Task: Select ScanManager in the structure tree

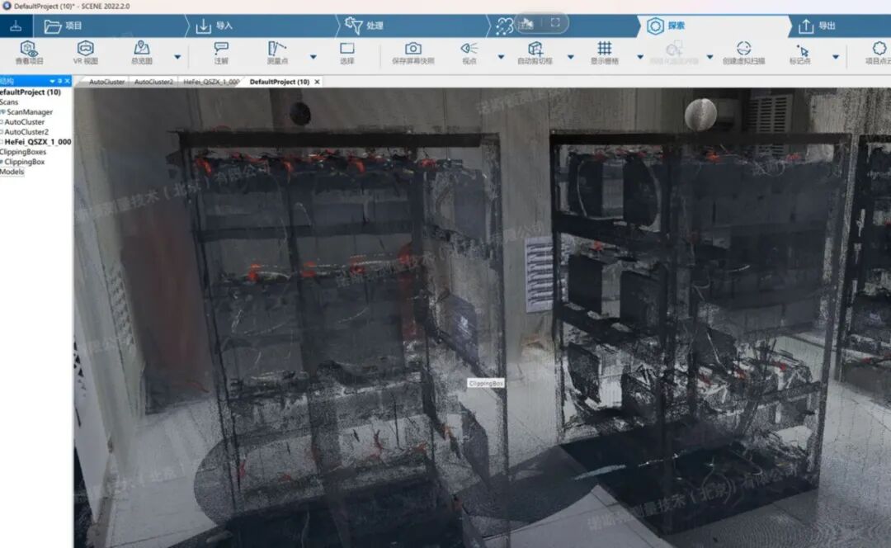Action: tap(30, 112)
